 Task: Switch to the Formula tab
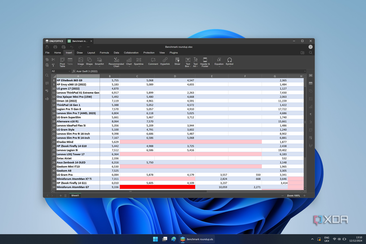pyautogui.click(x=104, y=53)
